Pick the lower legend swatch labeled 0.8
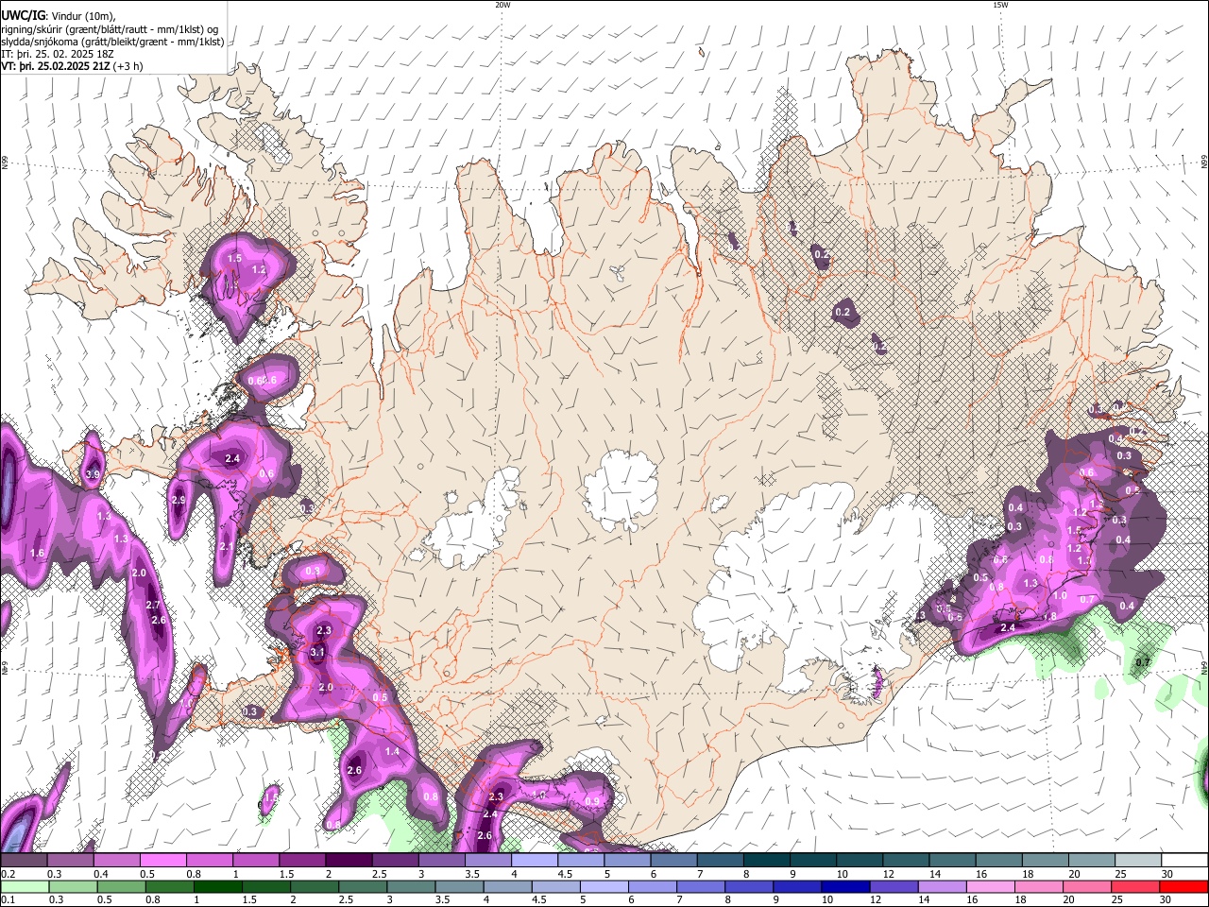The image size is (1209, 907). (x=169, y=886)
